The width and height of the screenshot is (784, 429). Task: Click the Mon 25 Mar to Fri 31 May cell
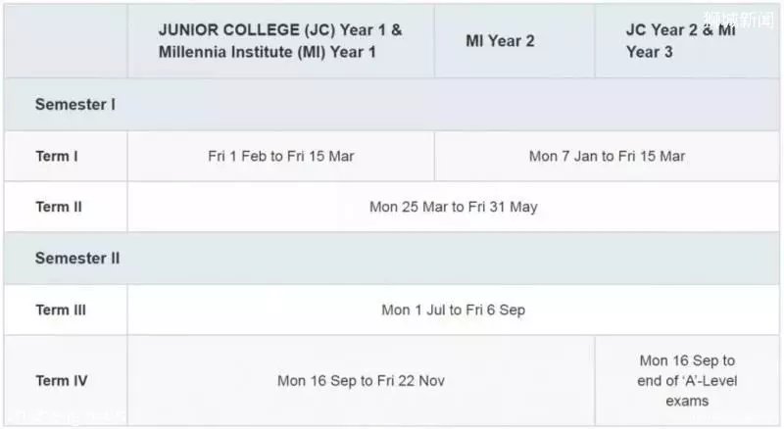[454, 207]
